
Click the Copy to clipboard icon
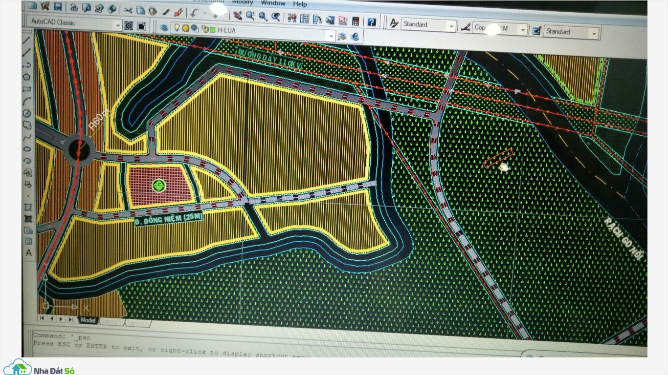point(140,10)
